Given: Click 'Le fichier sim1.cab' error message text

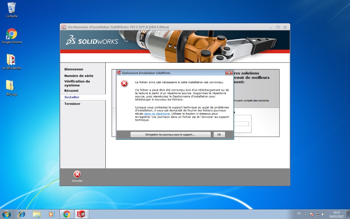Looking at the screenshot, I should [179, 82].
